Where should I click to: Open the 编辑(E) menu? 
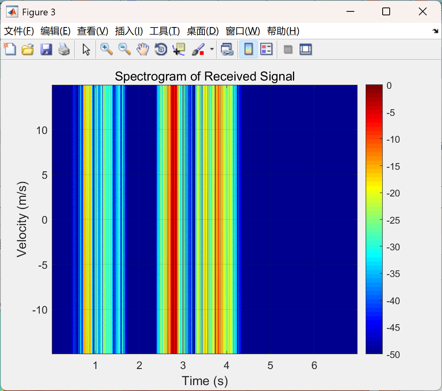tap(55, 31)
